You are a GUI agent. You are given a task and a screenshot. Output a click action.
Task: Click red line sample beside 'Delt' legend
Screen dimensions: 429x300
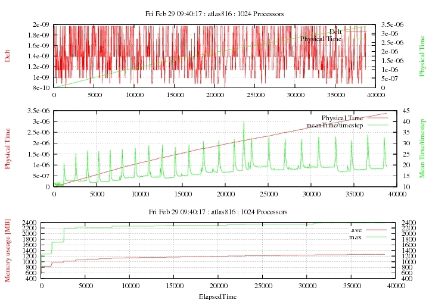[355, 32]
